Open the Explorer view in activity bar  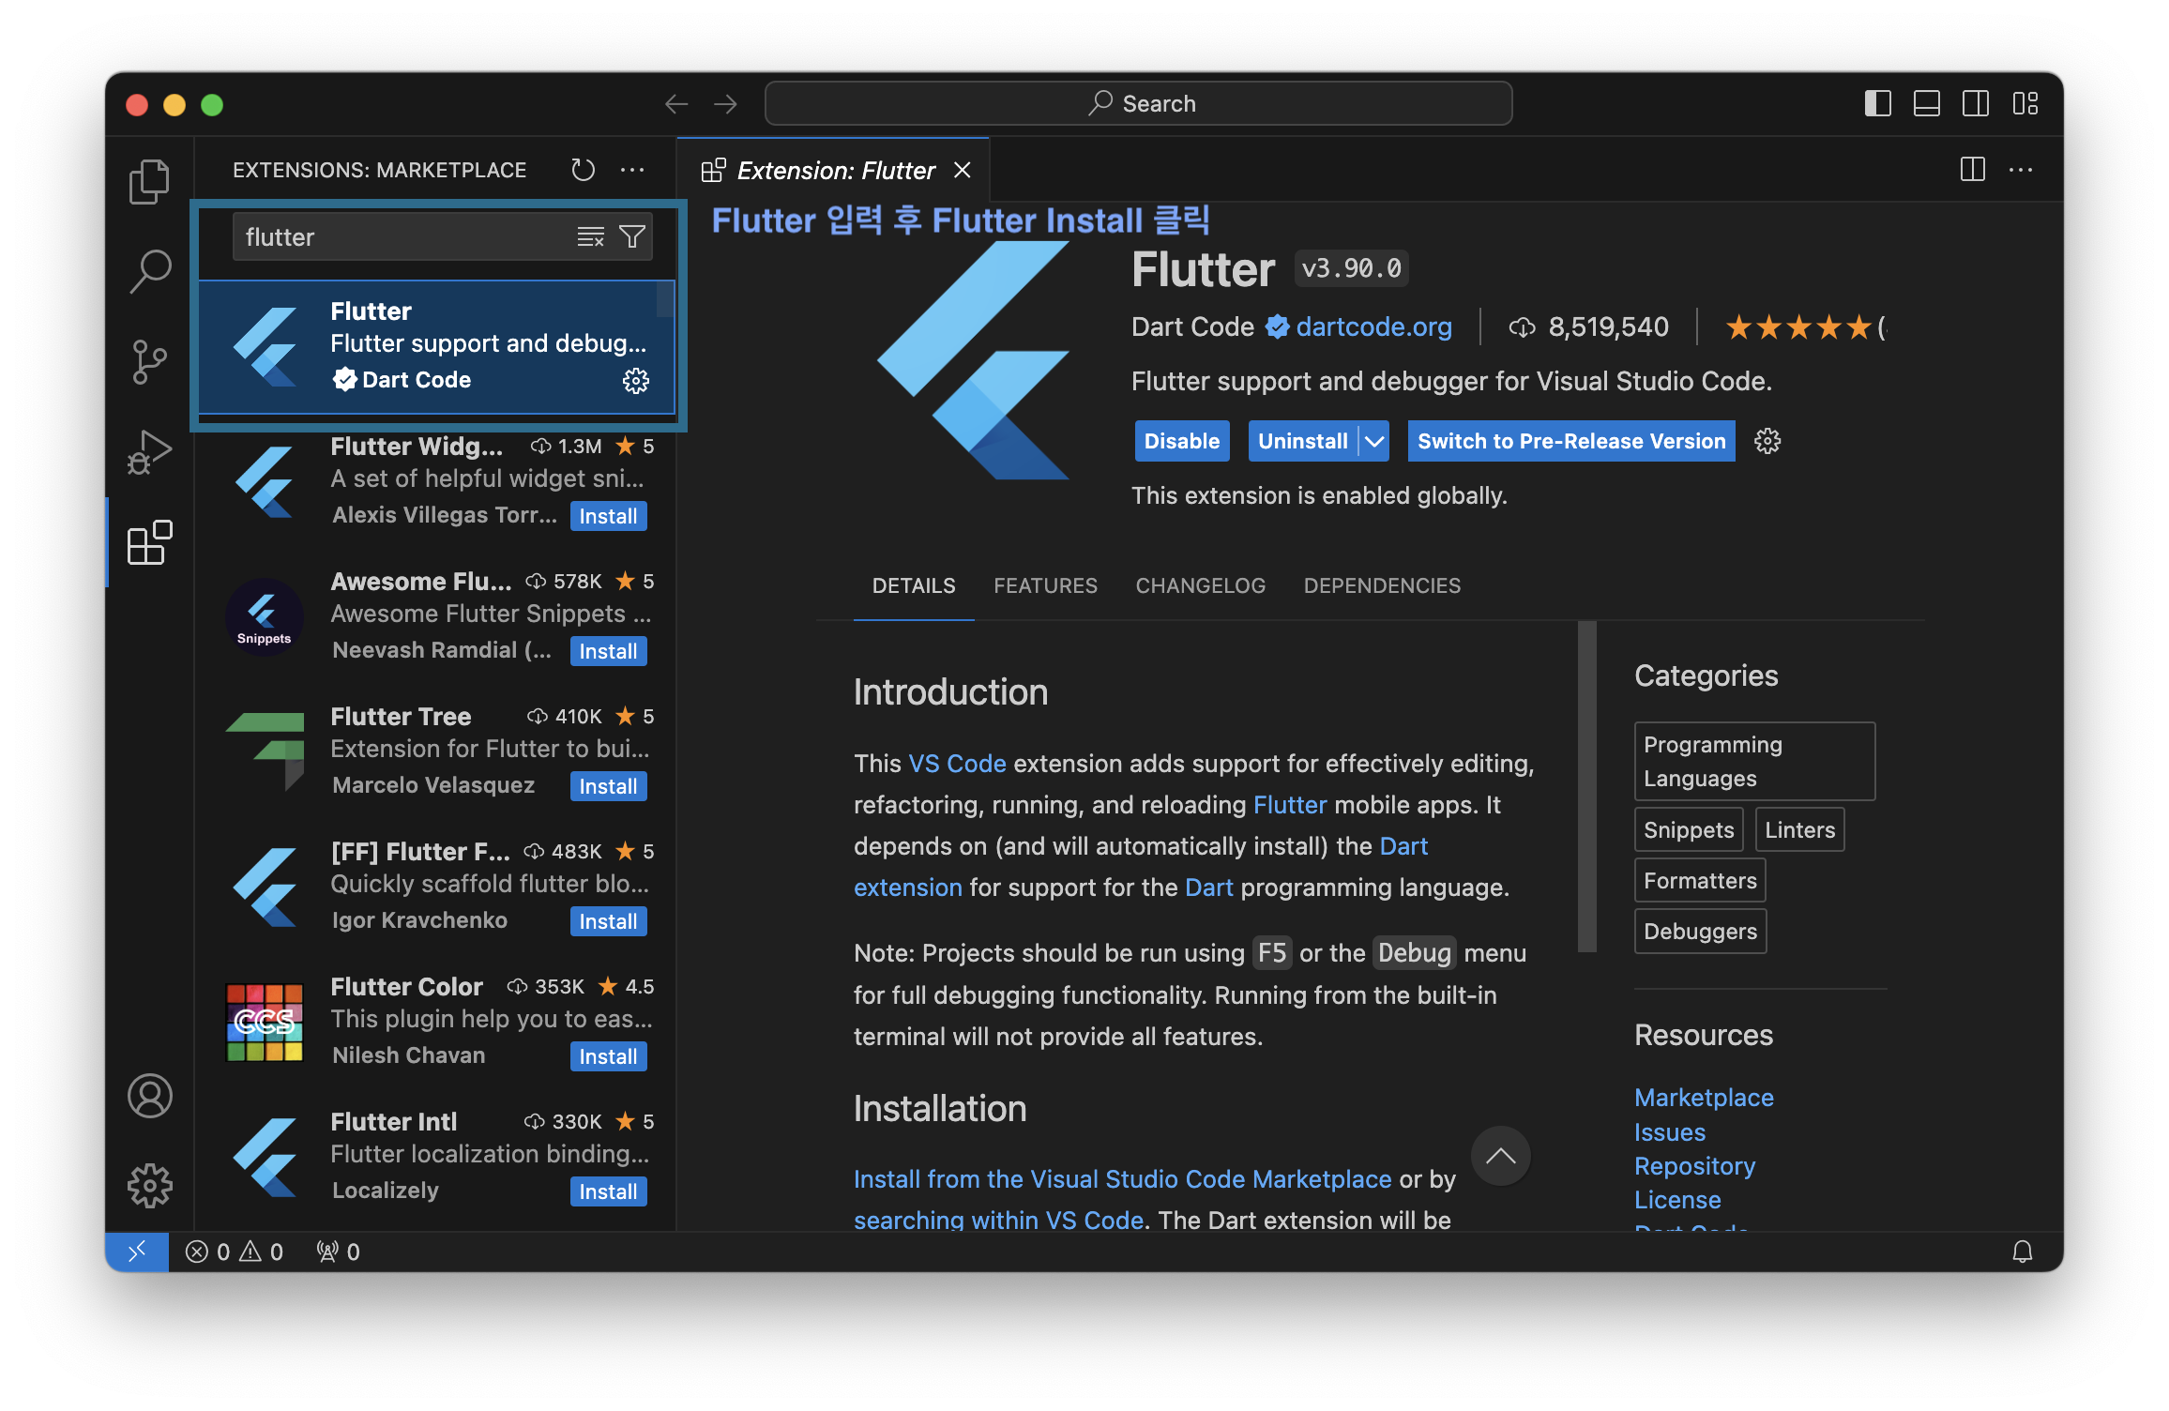point(149,181)
